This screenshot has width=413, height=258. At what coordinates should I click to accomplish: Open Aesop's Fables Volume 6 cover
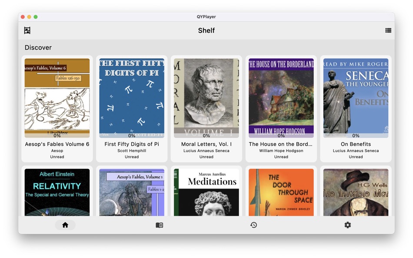(57, 98)
